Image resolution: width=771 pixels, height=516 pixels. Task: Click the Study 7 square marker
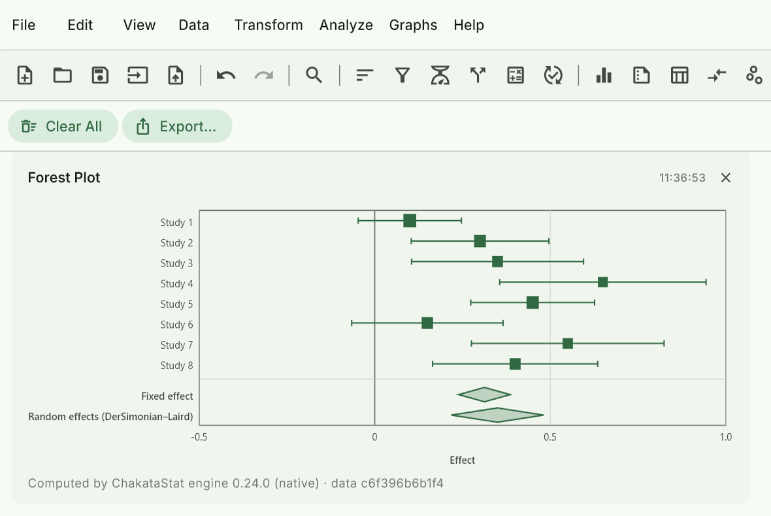click(x=567, y=344)
